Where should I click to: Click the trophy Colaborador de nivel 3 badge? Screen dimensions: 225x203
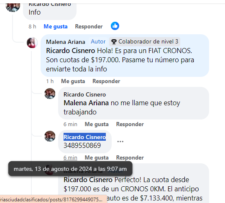pos(145,42)
